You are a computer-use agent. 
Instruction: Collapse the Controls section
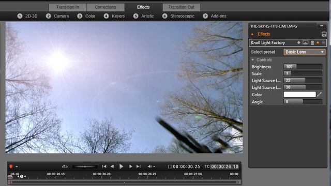click(253, 60)
